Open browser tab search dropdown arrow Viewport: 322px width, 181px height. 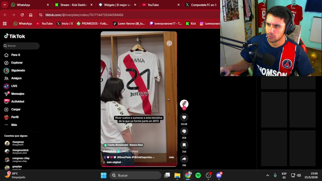point(5,5)
